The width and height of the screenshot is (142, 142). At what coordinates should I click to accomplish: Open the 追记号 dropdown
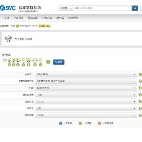pos(86,108)
